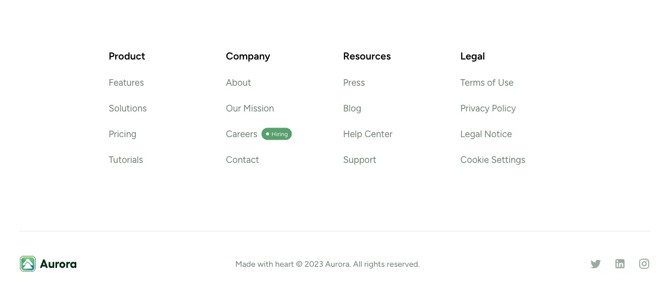The height and width of the screenshot is (296, 670).
Task: Click the copyright notice text
Action: pyautogui.click(x=327, y=264)
